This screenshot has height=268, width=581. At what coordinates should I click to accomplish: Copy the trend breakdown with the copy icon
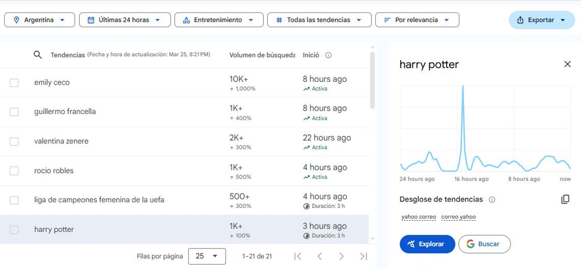click(565, 199)
